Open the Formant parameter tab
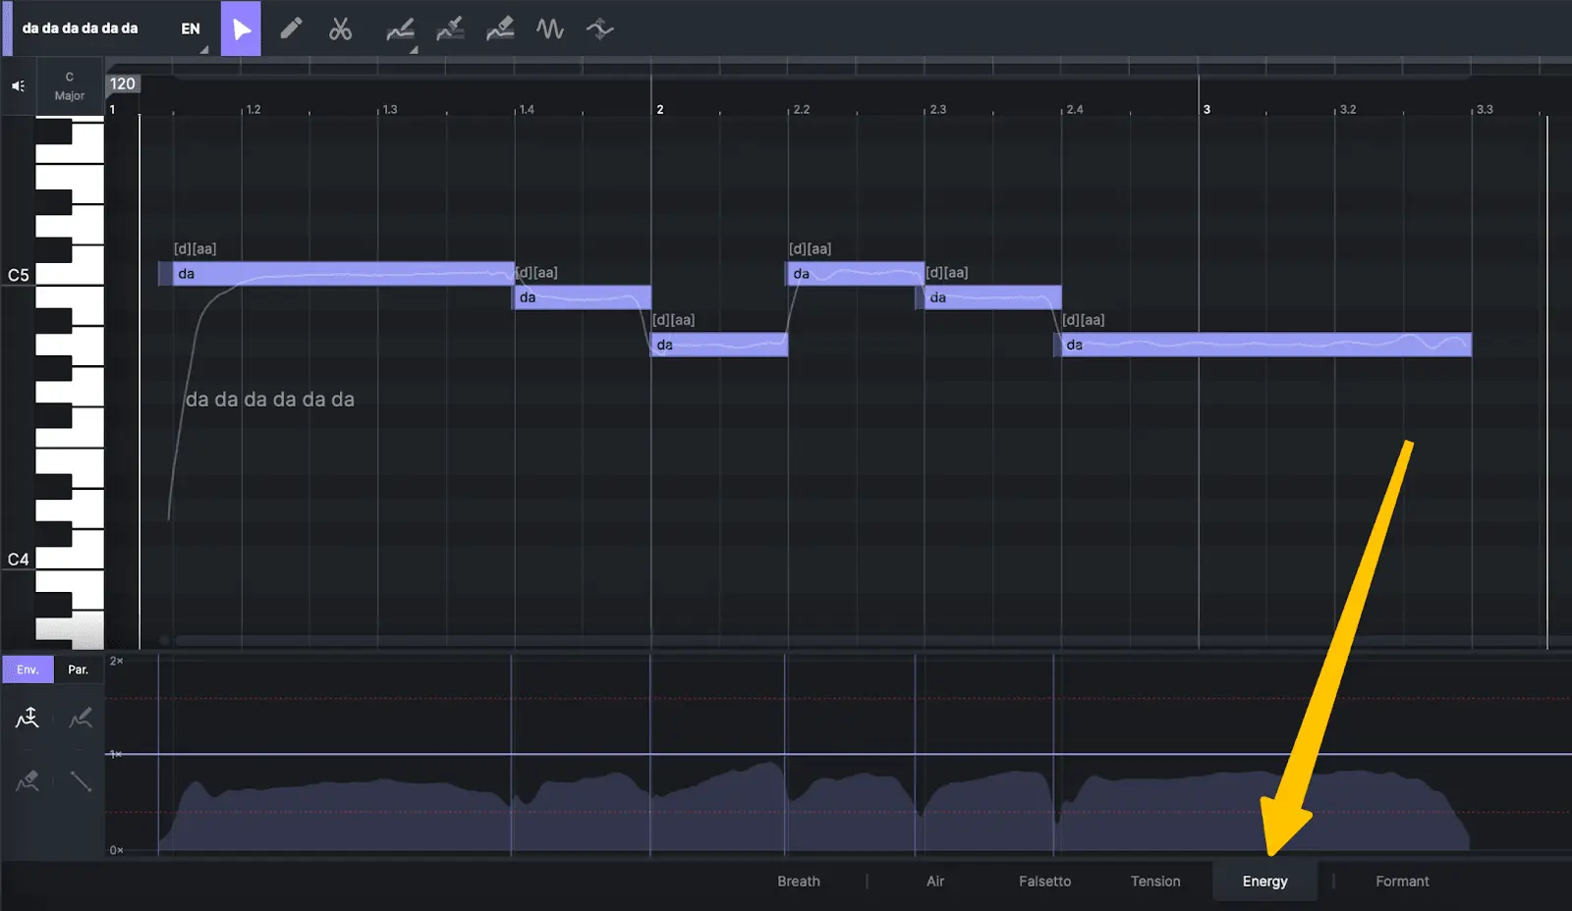 click(1402, 882)
